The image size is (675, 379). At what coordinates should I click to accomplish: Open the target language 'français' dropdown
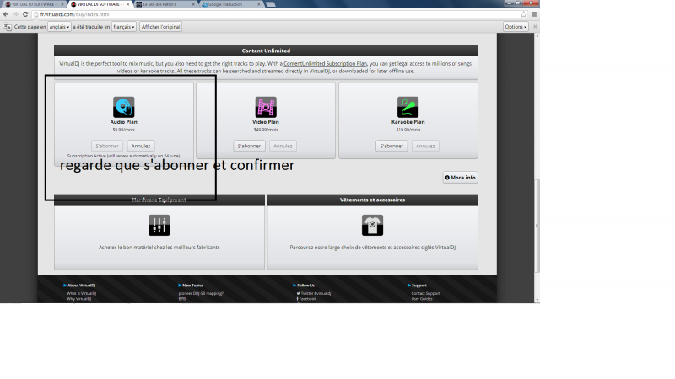(124, 27)
